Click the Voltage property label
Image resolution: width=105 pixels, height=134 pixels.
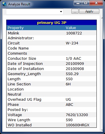click(x=15, y=115)
